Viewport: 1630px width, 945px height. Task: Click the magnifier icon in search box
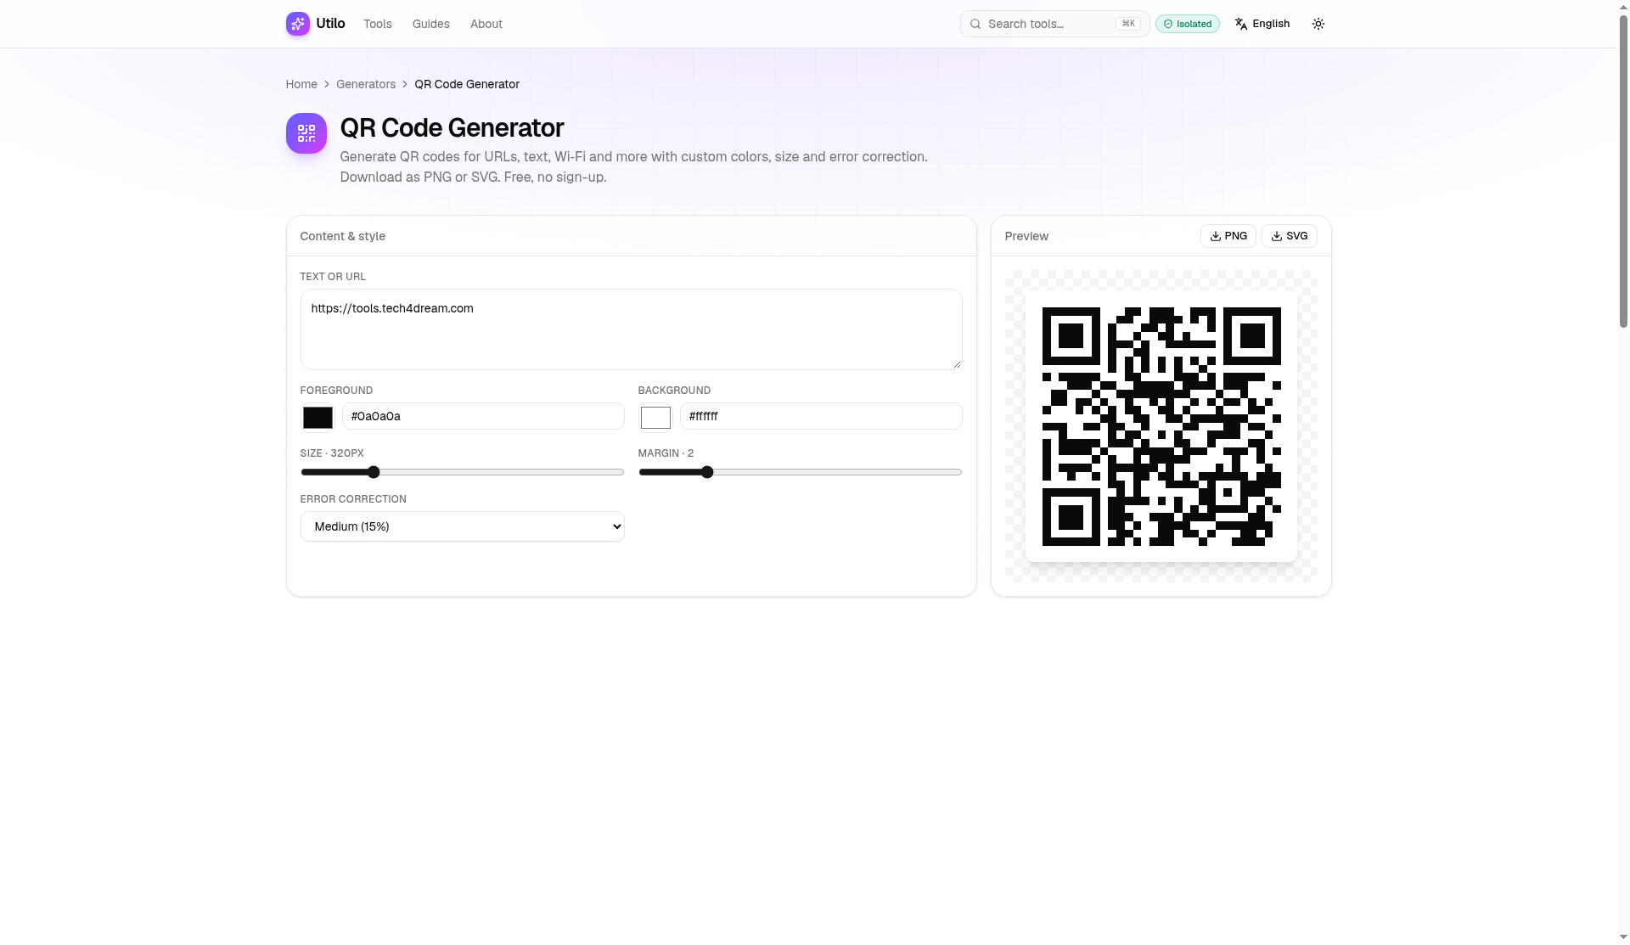pyautogui.click(x=975, y=24)
